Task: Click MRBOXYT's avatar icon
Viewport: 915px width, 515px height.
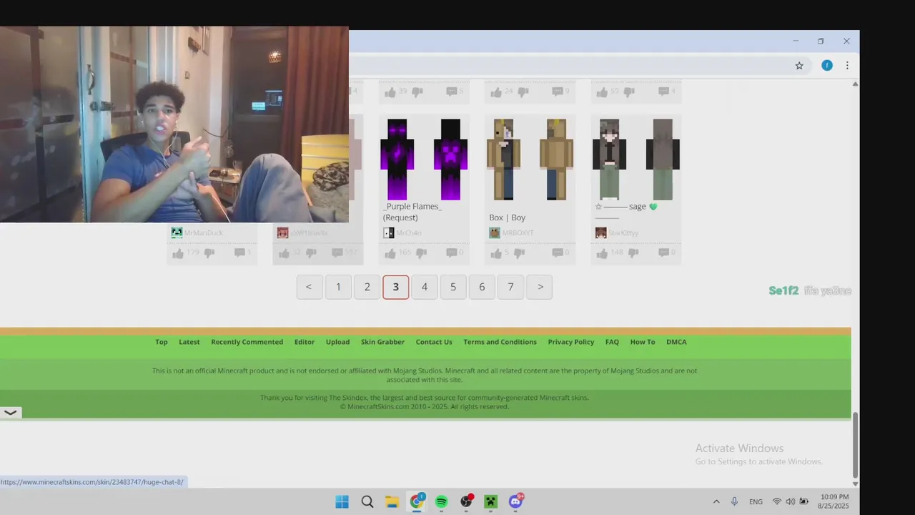Action: click(x=495, y=232)
